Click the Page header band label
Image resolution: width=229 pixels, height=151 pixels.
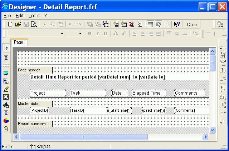click(x=35, y=70)
